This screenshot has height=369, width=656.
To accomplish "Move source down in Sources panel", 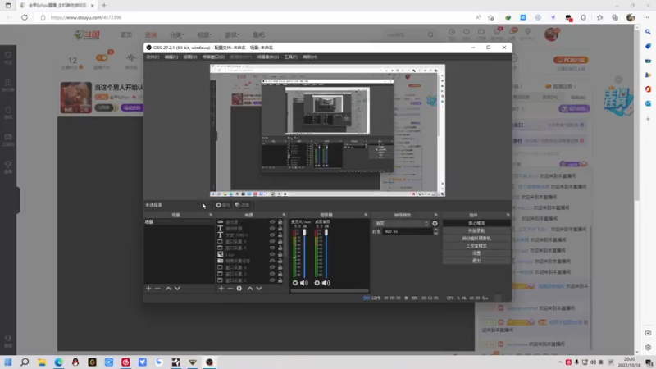I will click(259, 289).
